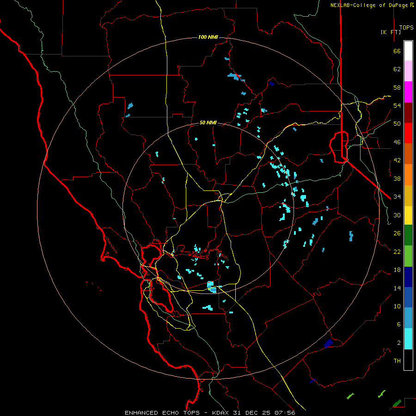This screenshot has width=416, height=416.
Task: Click the 58 legend value
Action: [x=397, y=87]
